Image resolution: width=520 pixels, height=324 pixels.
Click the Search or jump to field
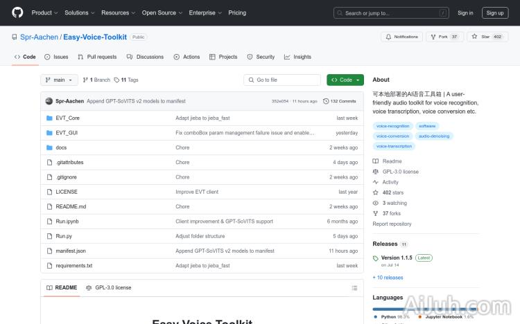391,13
